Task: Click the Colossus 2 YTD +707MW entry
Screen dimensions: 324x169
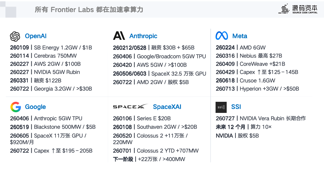Action: tap(156, 151)
